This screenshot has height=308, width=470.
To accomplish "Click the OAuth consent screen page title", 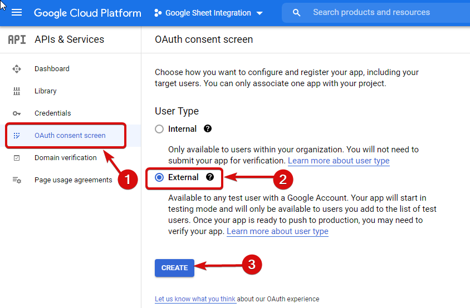I will pos(204,39).
